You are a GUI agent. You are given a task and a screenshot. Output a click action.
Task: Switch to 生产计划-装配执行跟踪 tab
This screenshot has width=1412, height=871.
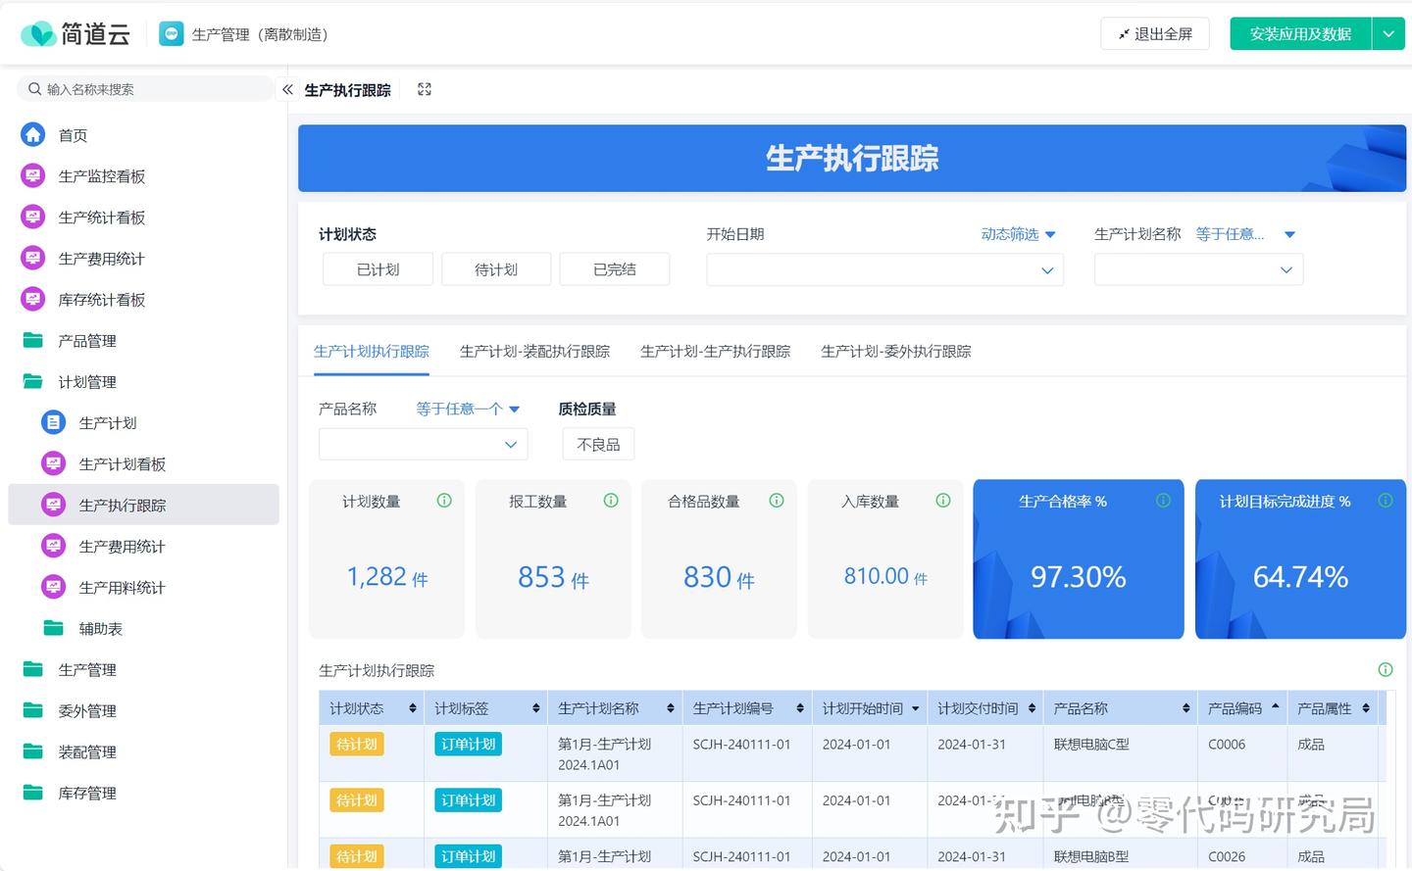[534, 352]
